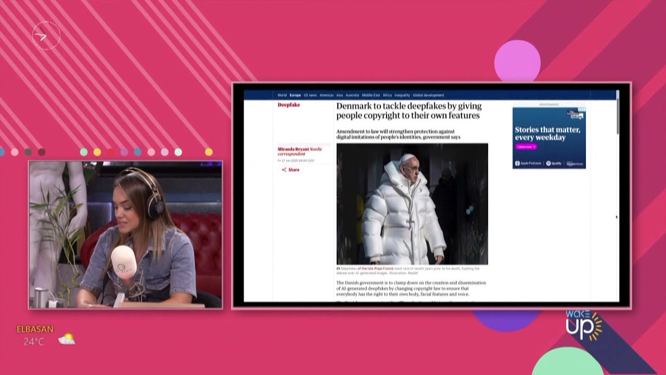Viewport: 666px width, 375px height.
Task: Open the Africa section
Action: pos(387,95)
